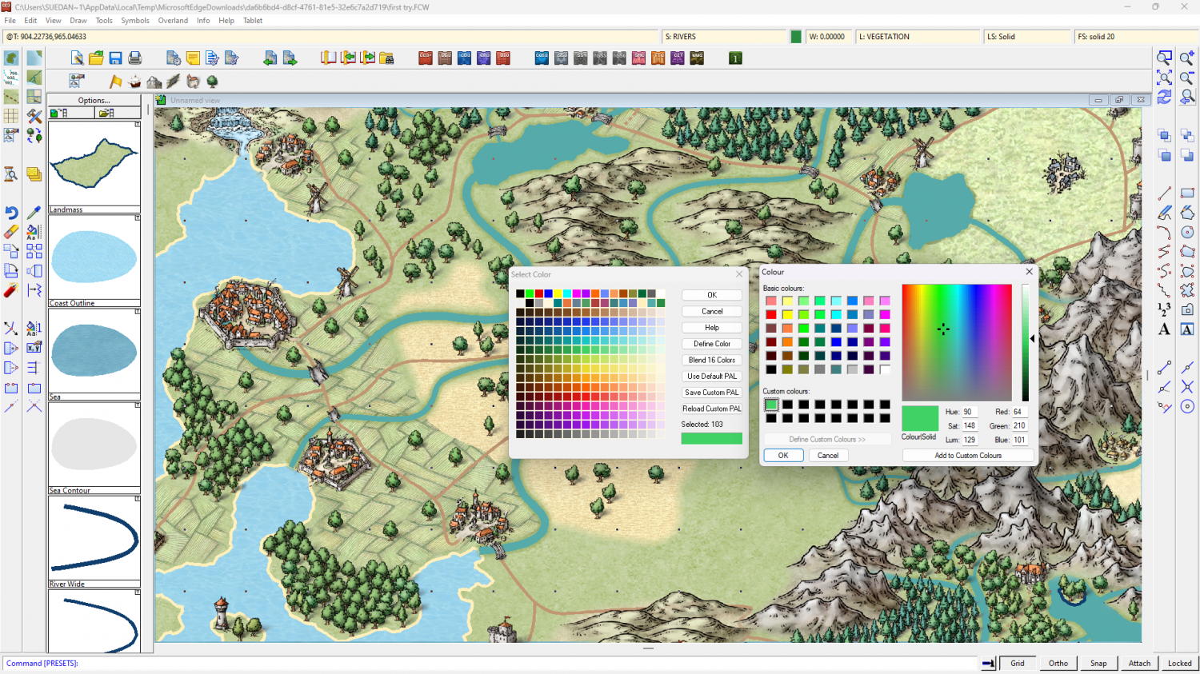Close the Select Color dialog

pos(739,274)
